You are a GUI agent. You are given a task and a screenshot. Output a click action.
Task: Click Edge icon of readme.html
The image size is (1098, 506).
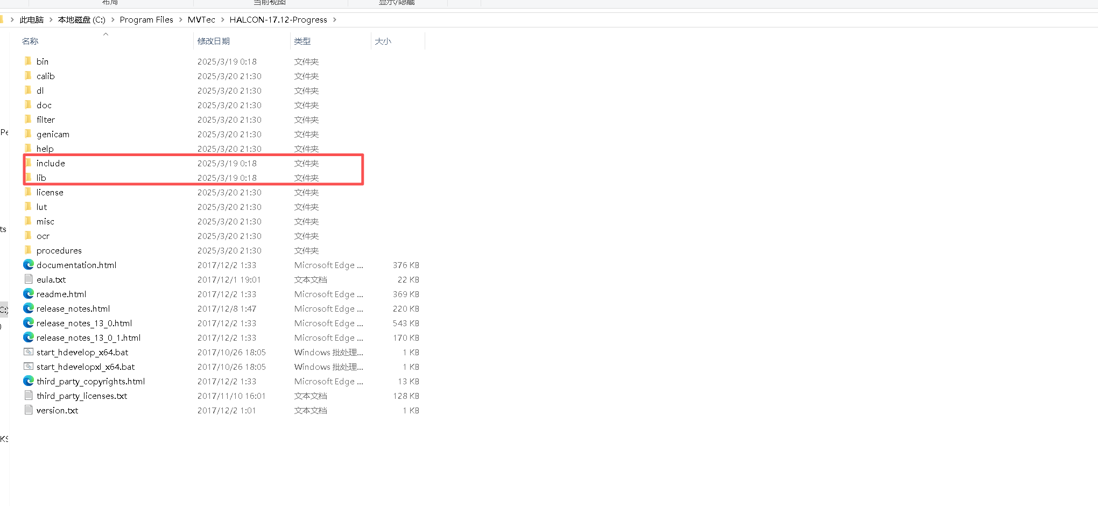[29, 293]
